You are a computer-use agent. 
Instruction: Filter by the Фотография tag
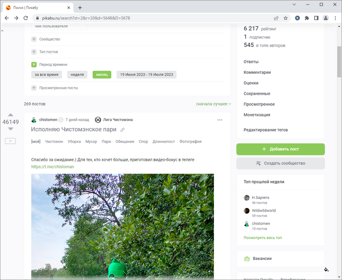click(x=191, y=142)
